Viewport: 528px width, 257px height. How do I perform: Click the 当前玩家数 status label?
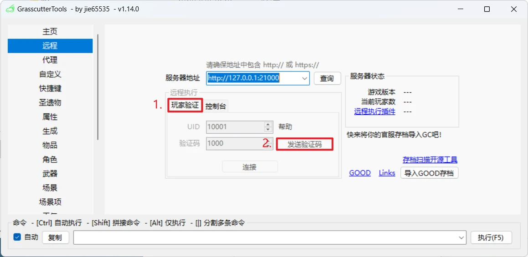coord(378,102)
